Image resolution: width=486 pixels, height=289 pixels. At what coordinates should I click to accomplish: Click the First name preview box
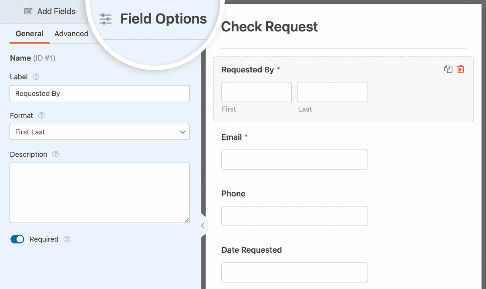[x=256, y=92]
